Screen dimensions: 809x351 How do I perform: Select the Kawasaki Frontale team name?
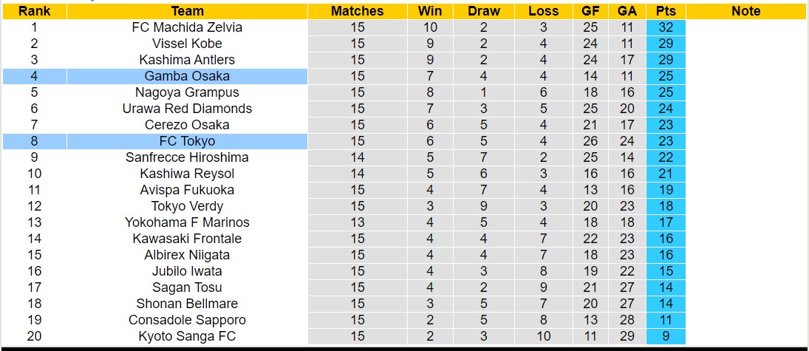[187, 239]
